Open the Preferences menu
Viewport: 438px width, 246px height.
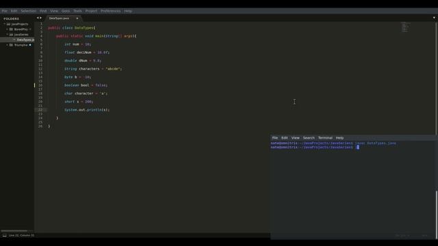click(111, 11)
